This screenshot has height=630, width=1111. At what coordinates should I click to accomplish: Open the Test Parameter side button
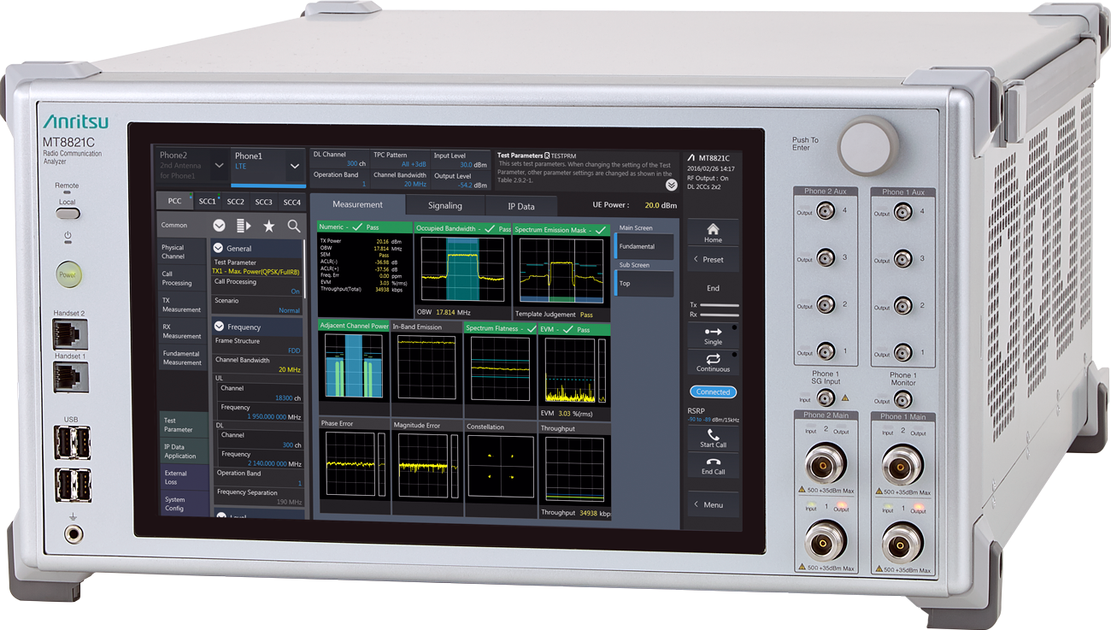pos(183,425)
